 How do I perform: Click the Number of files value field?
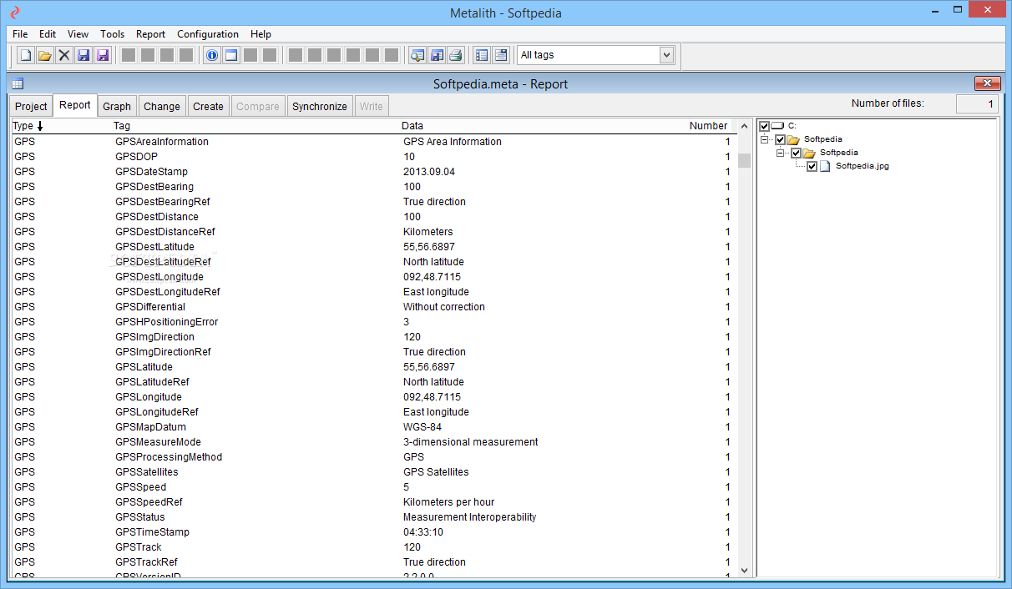pyautogui.click(x=977, y=104)
